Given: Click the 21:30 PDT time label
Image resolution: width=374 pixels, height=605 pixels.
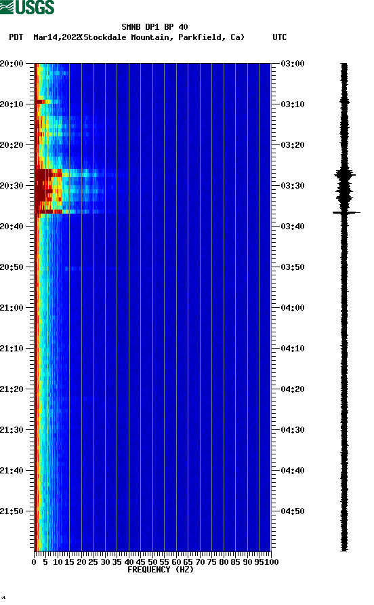Looking at the screenshot, I should 12,430.
